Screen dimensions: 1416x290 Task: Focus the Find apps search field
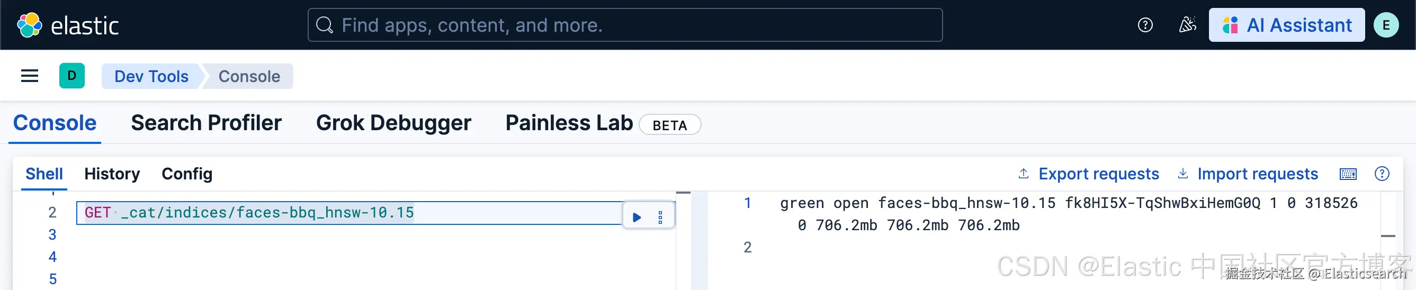(625, 25)
